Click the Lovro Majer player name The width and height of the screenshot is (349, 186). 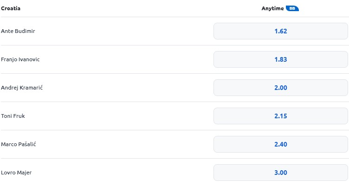point(16,173)
